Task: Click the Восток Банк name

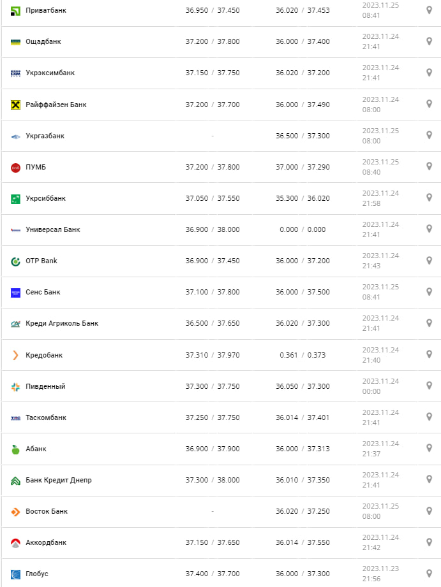Action: [47, 512]
